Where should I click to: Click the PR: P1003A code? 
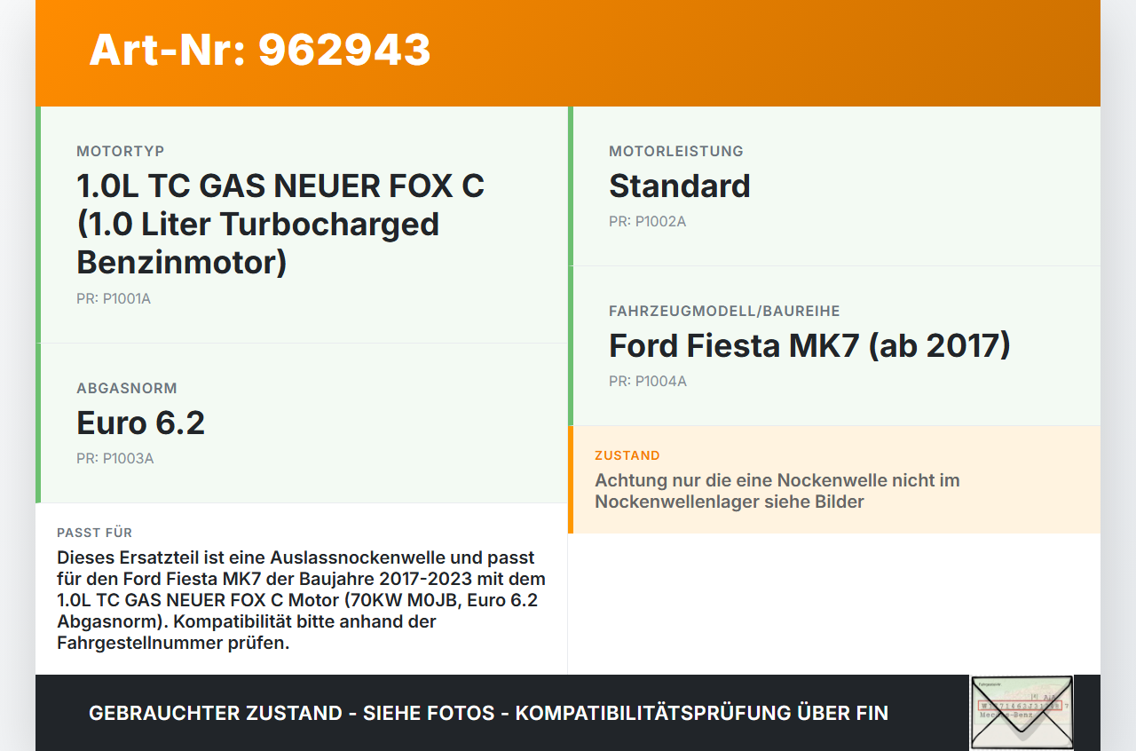(114, 458)
